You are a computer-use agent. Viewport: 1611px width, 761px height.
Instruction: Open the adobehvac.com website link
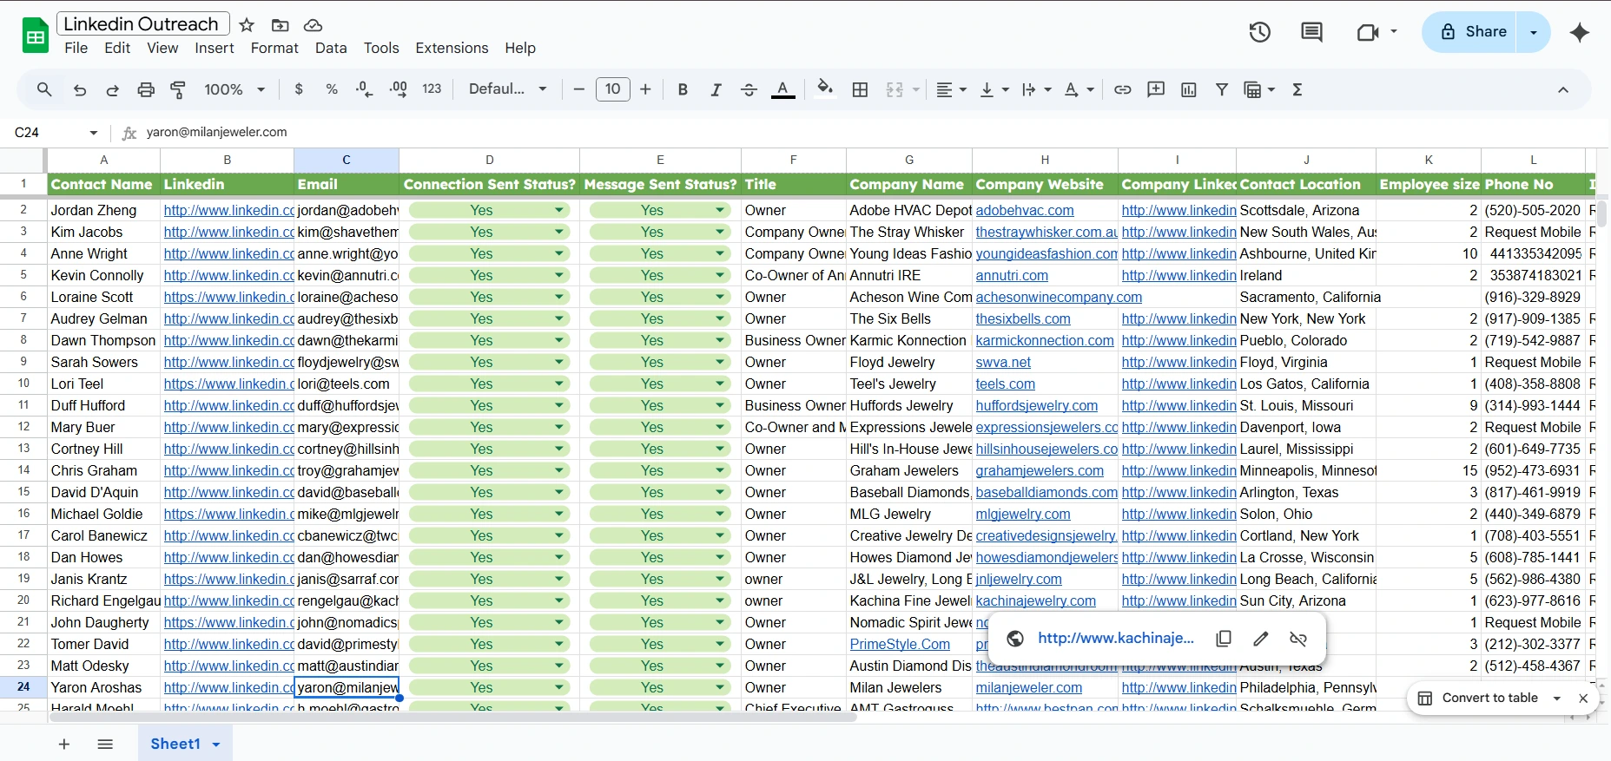pyautogui.click(x=1024, y=210)
